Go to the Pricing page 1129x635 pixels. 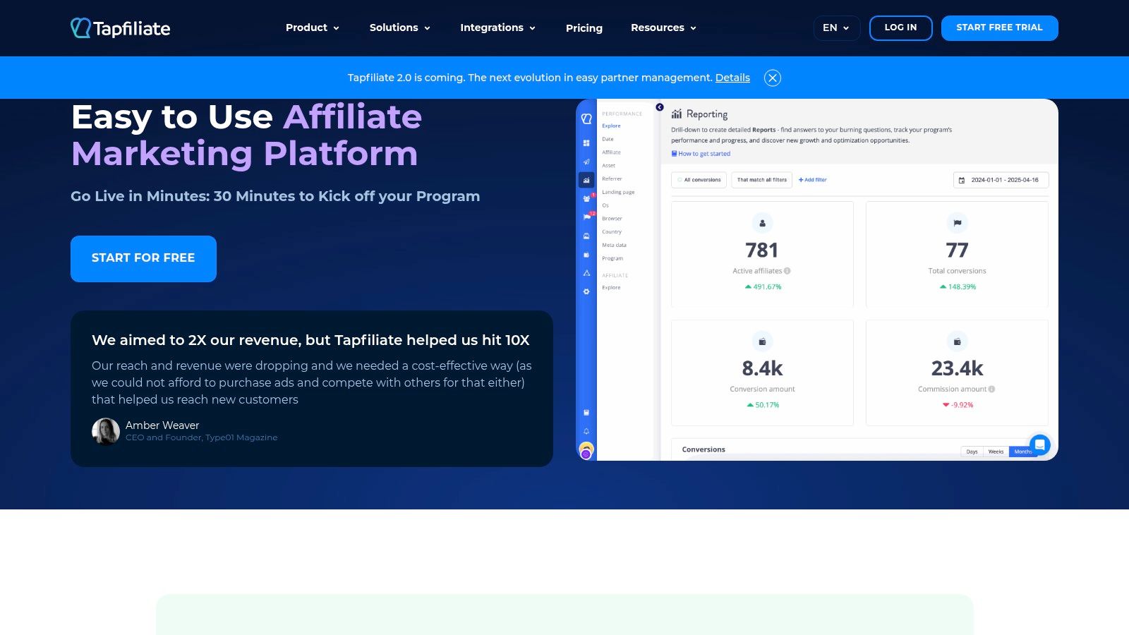pyautogui.click(x=584, y=28)
